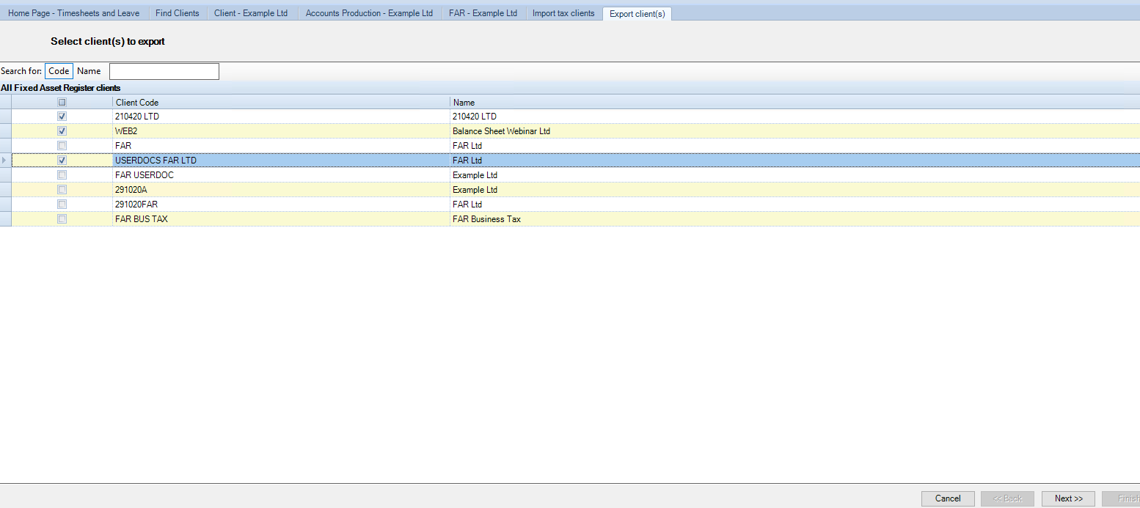1140x508 pixels.
Task: Open the Find Clients tab
Action: pos(178,13)
